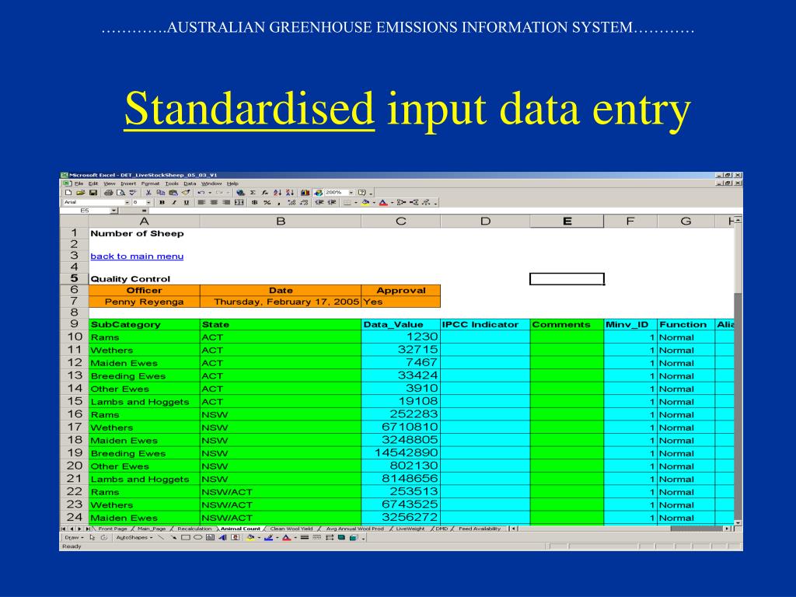Click the Merge and Center icon

239,202
